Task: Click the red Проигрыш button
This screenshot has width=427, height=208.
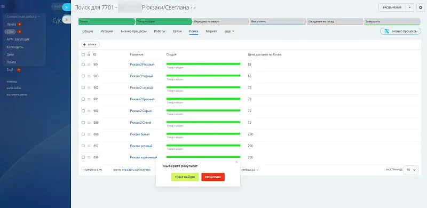Action: coord(213,177)
